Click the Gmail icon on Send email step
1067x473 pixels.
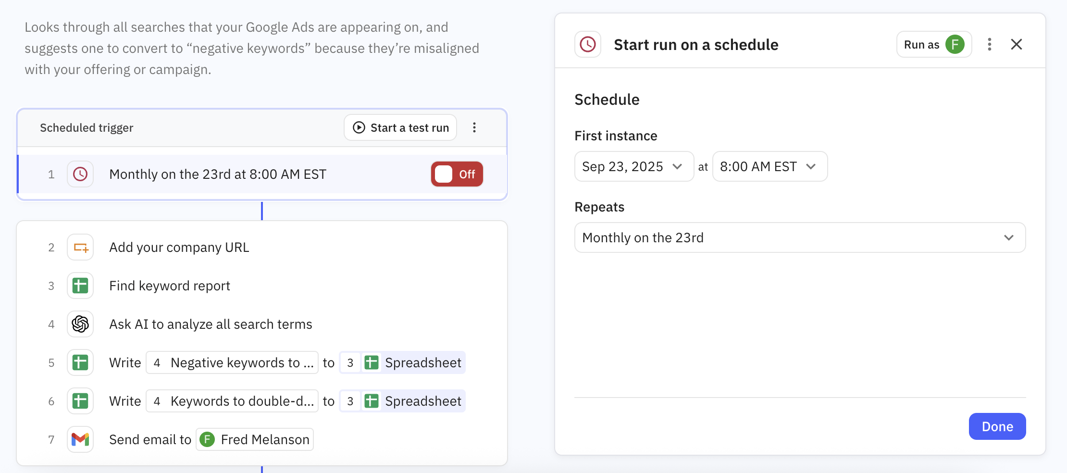pos(80,439)
